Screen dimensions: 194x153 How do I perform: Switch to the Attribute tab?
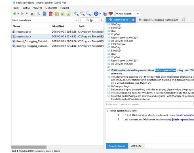click(x=136, y=146)
